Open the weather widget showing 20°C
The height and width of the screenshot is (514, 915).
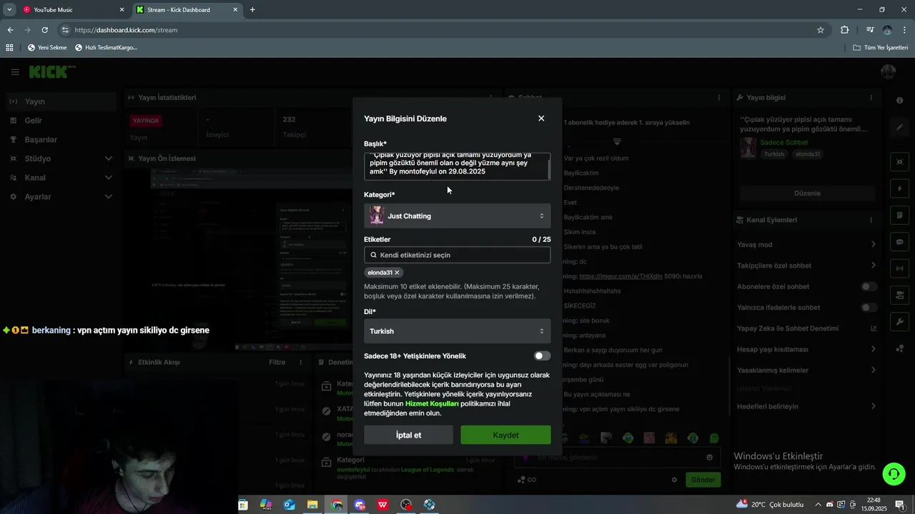(x=770, y=505)
